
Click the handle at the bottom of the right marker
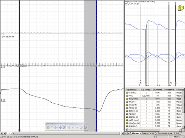[x=96, y=130]
